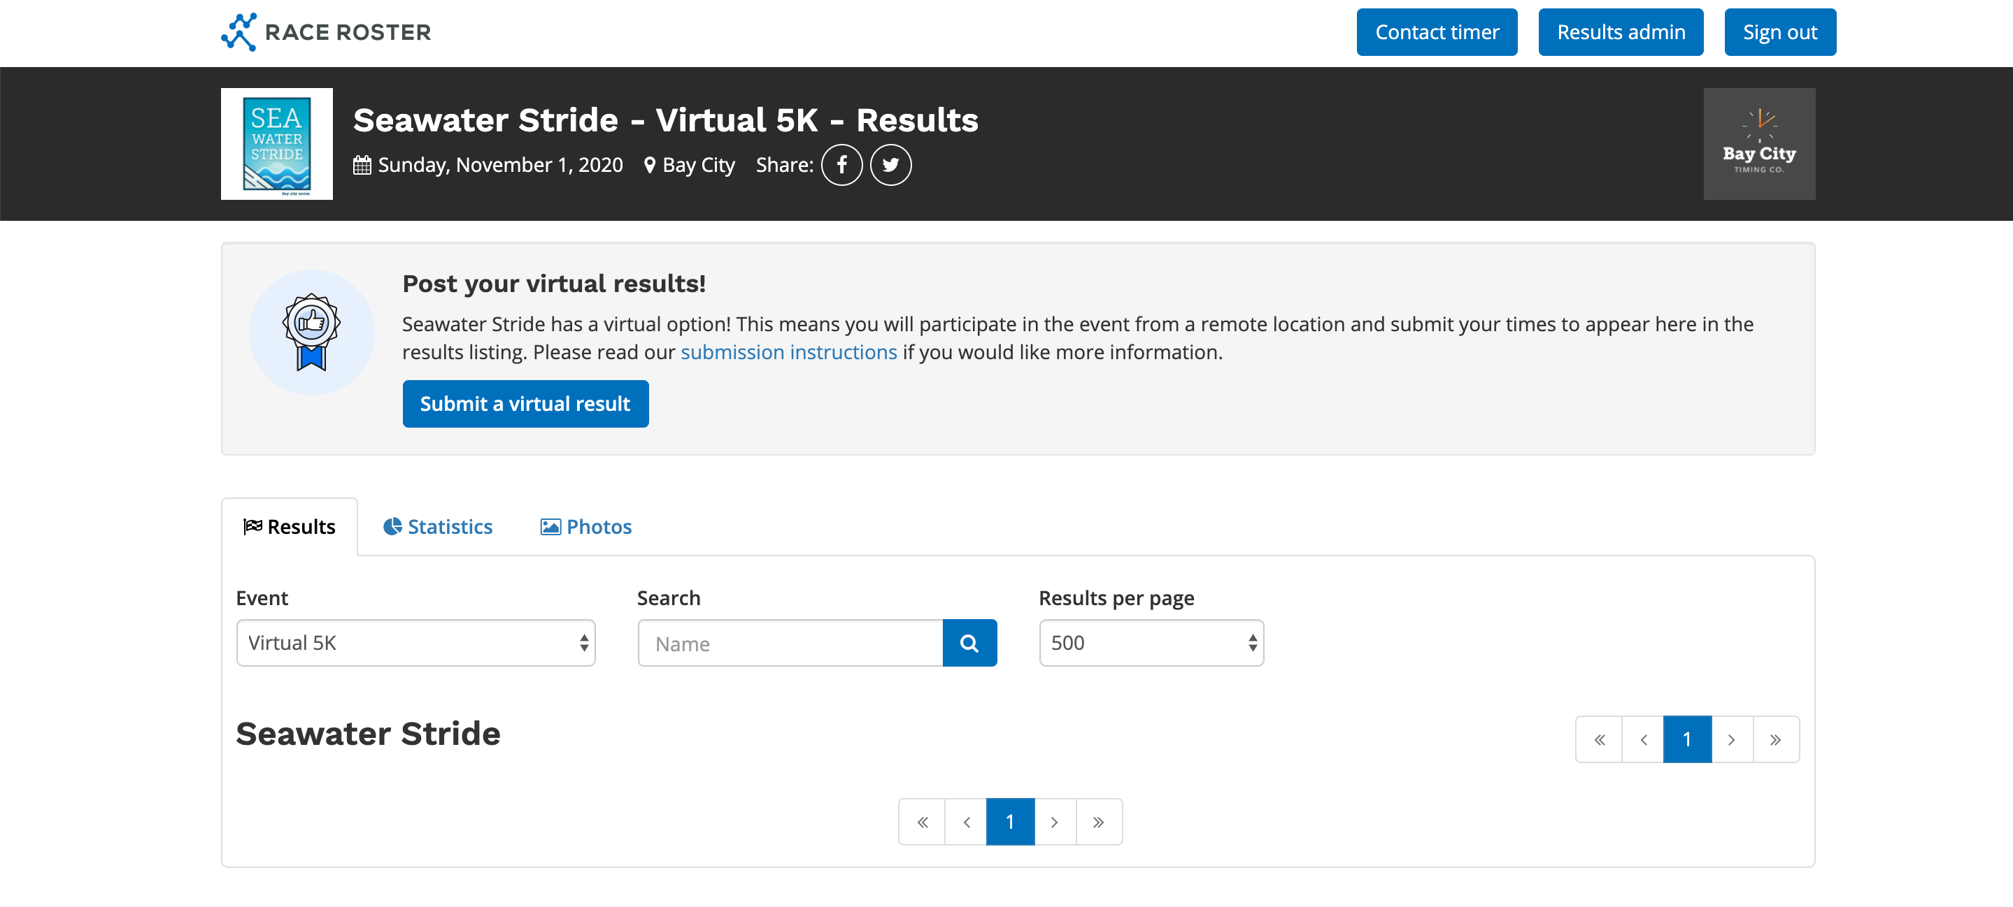Open the submission instructions link
This screenshot has height=907, width=2013.
pos(788,352)
